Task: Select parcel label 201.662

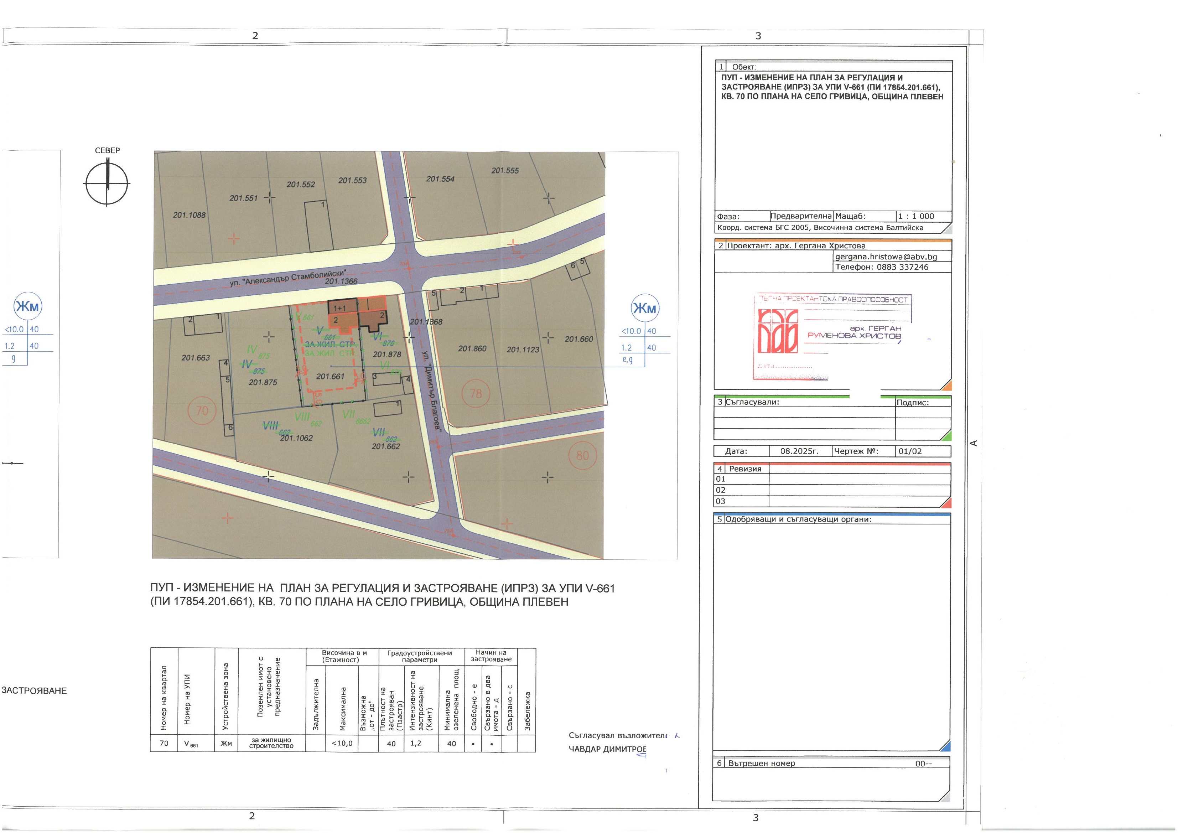Action: 386,446
